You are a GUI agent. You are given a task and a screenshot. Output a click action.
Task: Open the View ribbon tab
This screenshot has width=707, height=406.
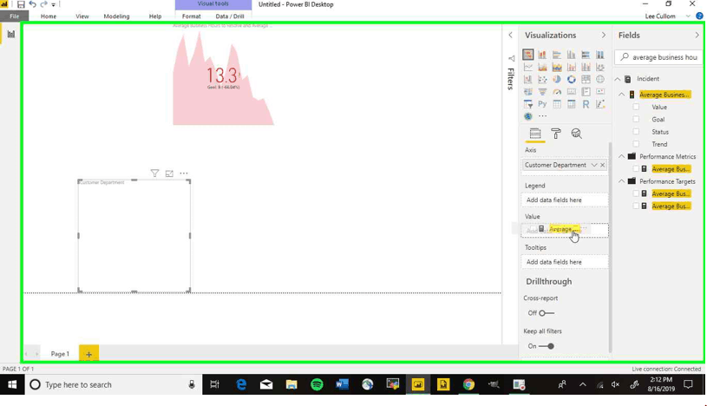point(82,16)
